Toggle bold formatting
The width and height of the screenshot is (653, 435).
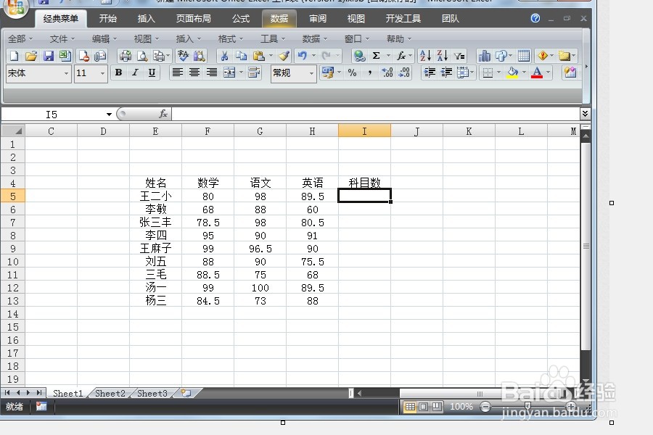119,72
